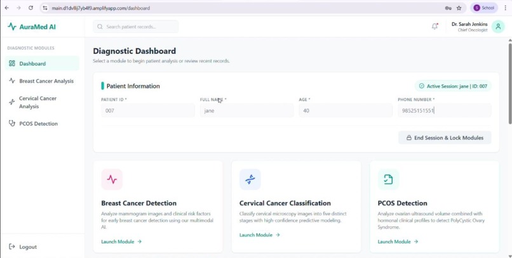Click the AuraMed AI pulse logo icon
This screenshot has width=512, height=258.
pyautogui.click(x=12, y=27)
